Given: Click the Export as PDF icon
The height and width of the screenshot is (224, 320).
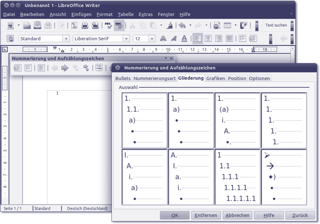Looking at the screenshot, I should pyautogui.click(x=74, y=25).
